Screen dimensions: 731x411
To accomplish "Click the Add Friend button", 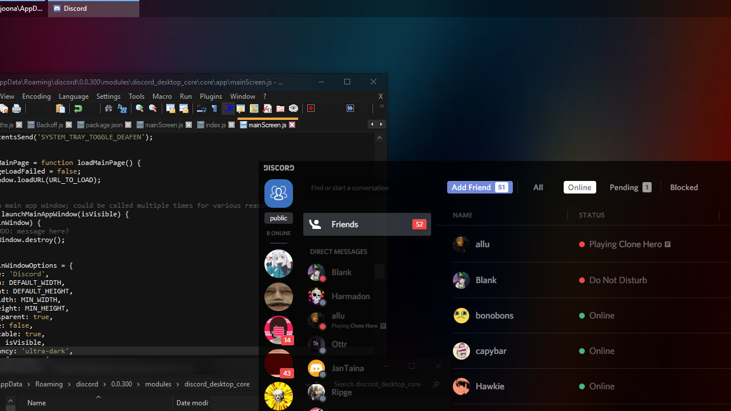I will click(x=480, y=187).
